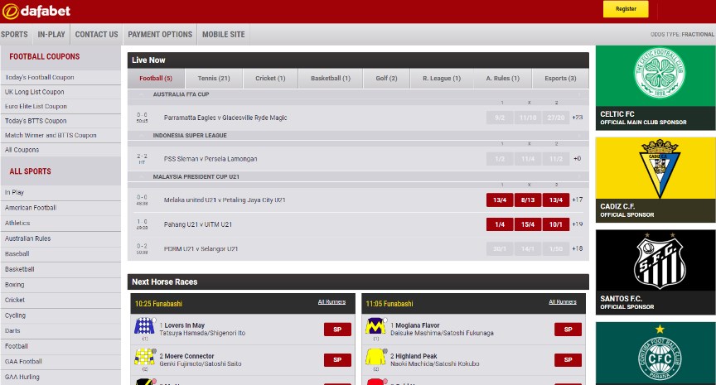Click Highland Peak jockey silk icon
This screenshot has height=385, width=716.
(x=375, y=357)
